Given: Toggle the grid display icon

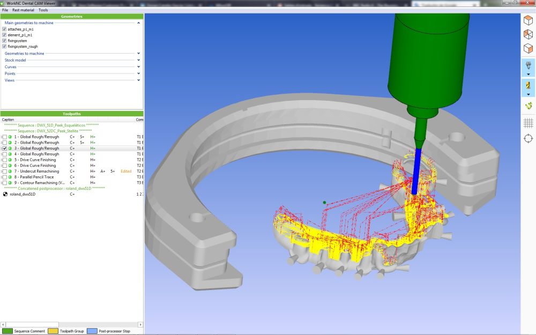Looking at the screenshot, I should point(528,123).
